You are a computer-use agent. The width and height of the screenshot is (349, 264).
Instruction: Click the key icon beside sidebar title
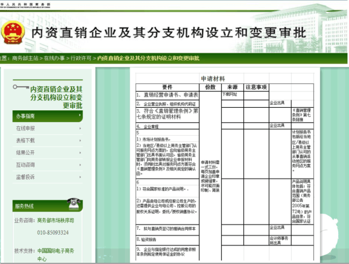point(21,87)
